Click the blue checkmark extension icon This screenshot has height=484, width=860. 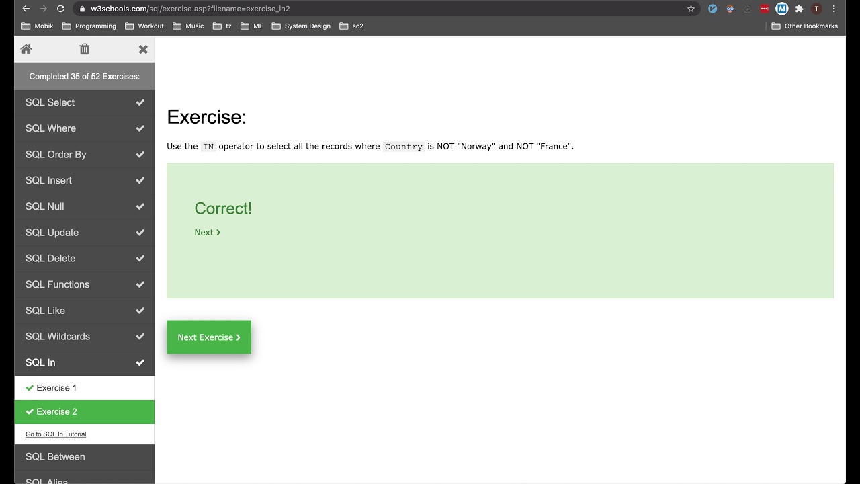[713, 9]
